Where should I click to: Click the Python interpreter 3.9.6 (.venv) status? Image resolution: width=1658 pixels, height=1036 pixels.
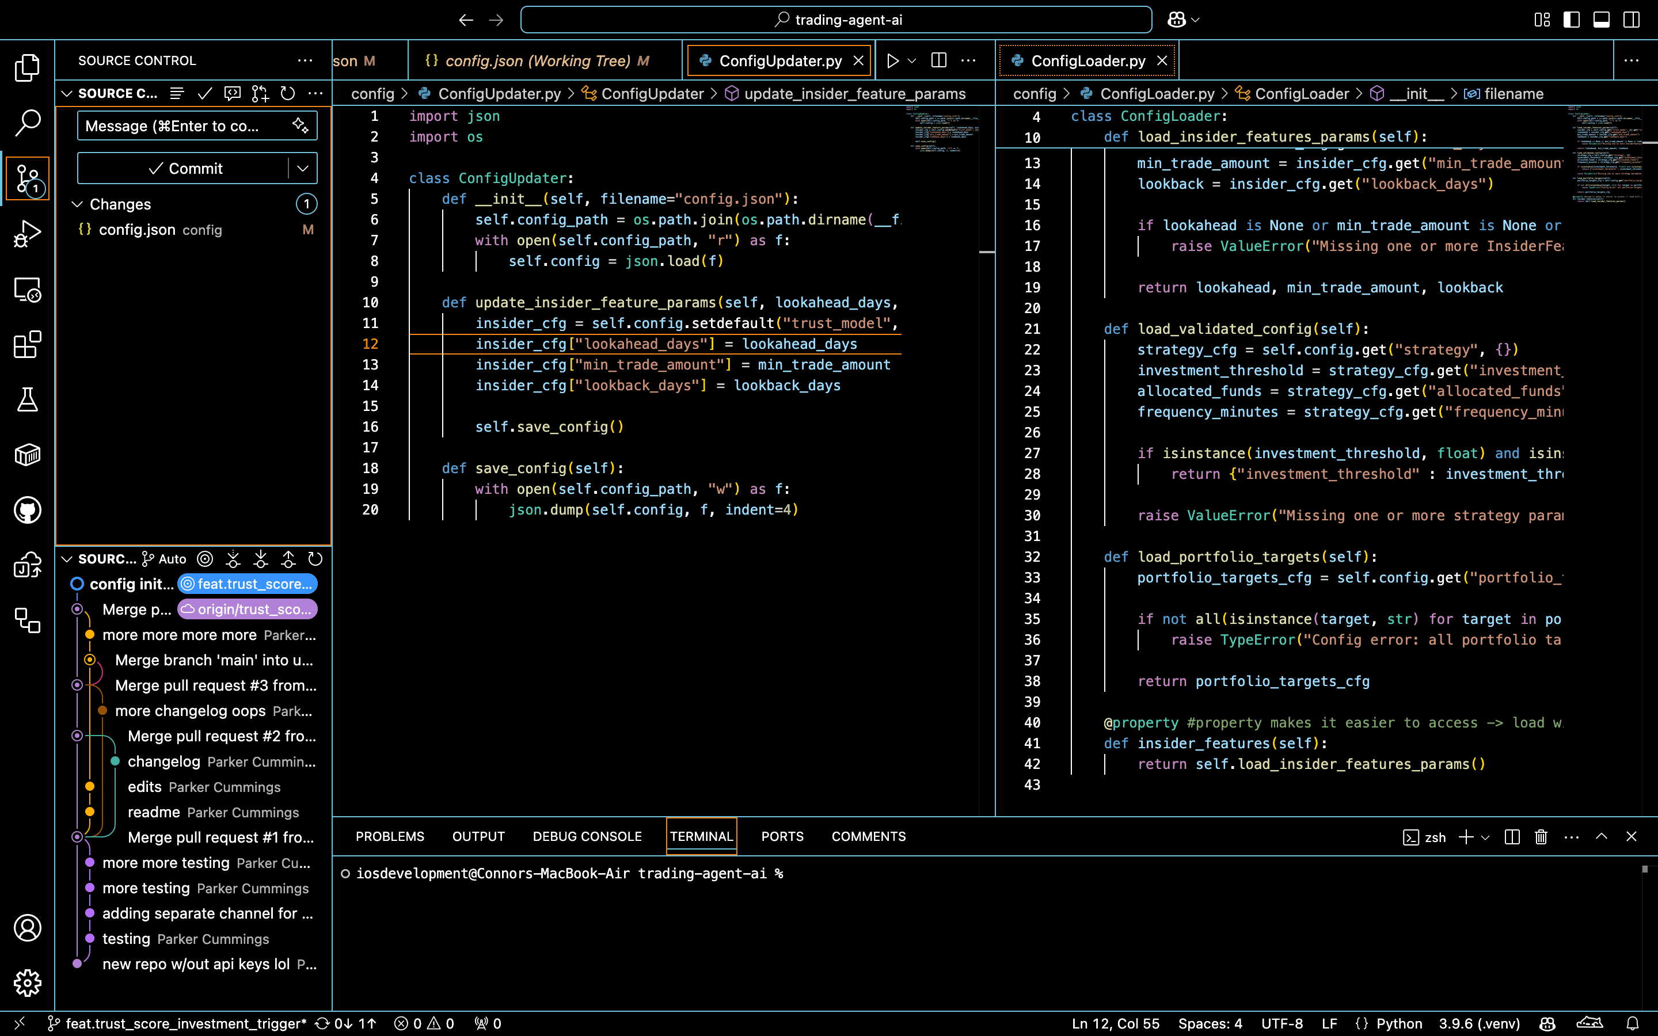tap(1478, 1024)
